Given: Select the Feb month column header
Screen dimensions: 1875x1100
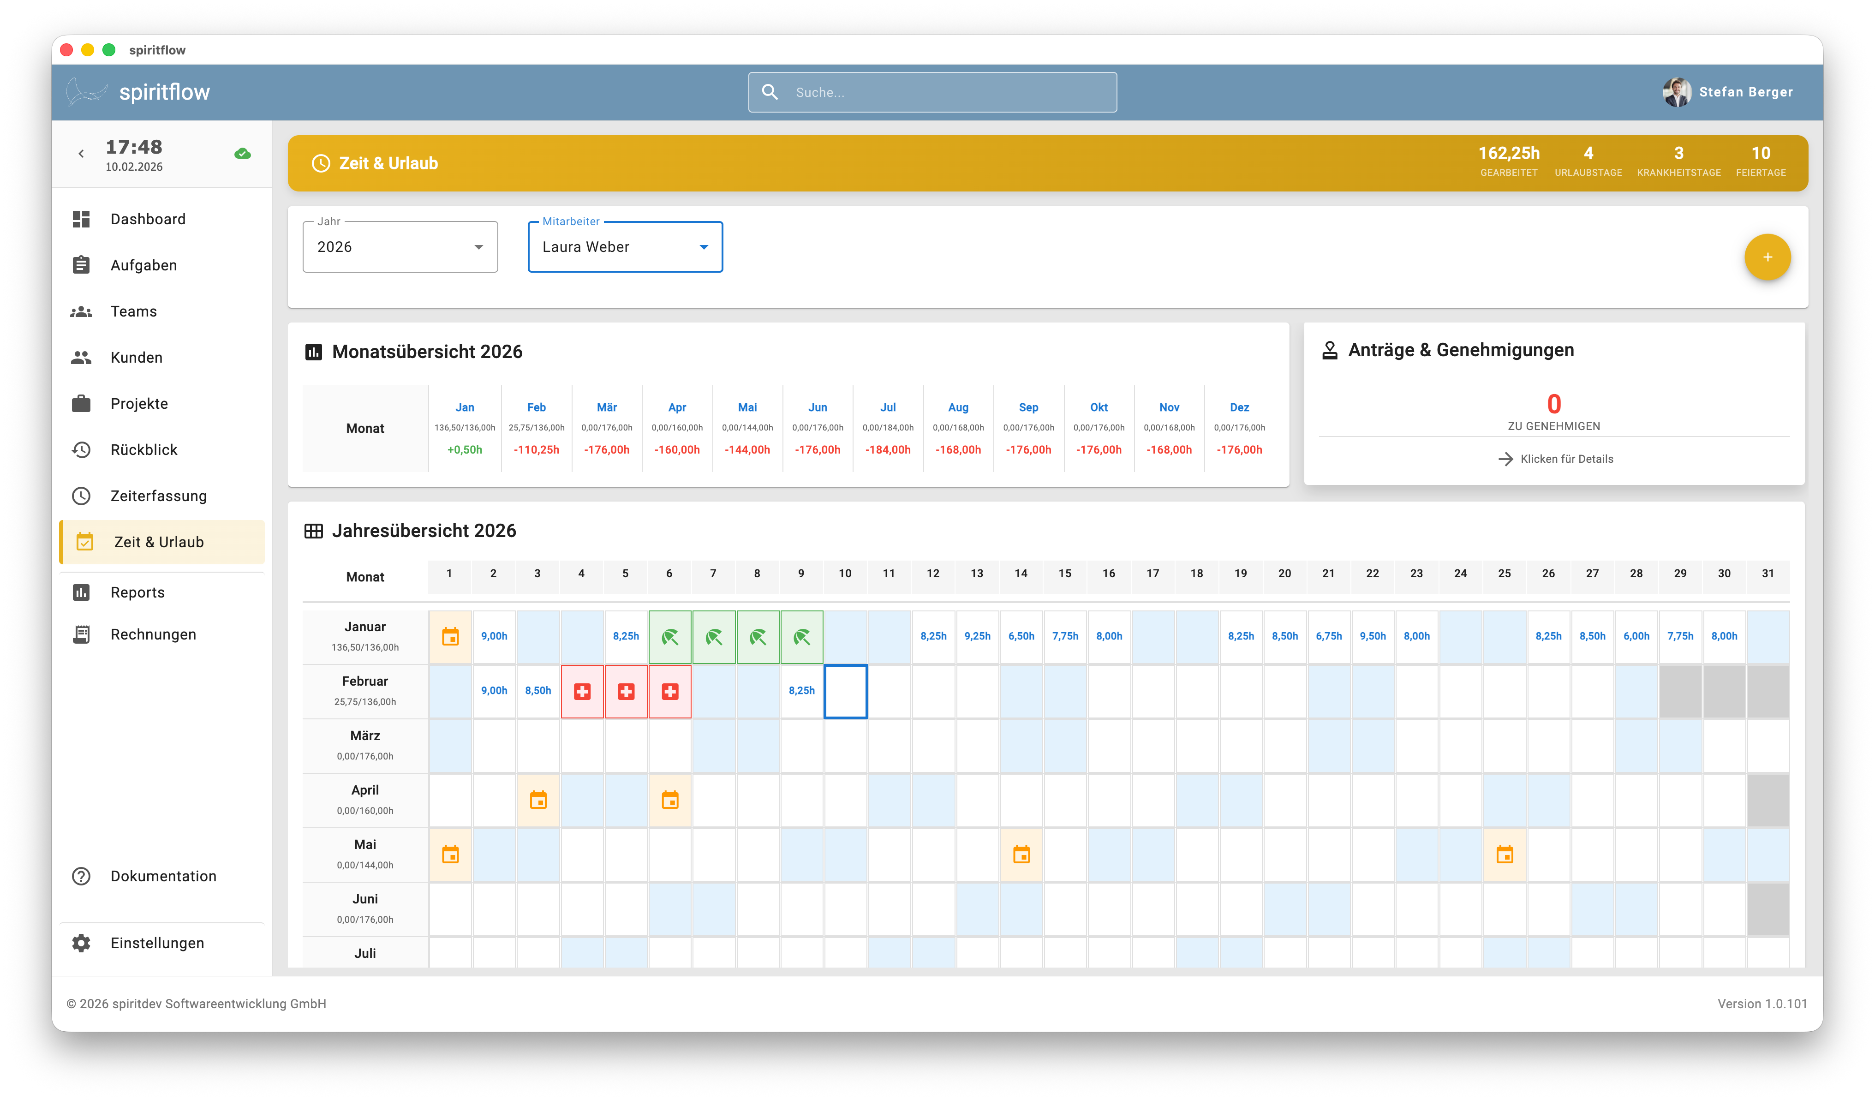Looking at the screenshot, I should tap(537, 408).
